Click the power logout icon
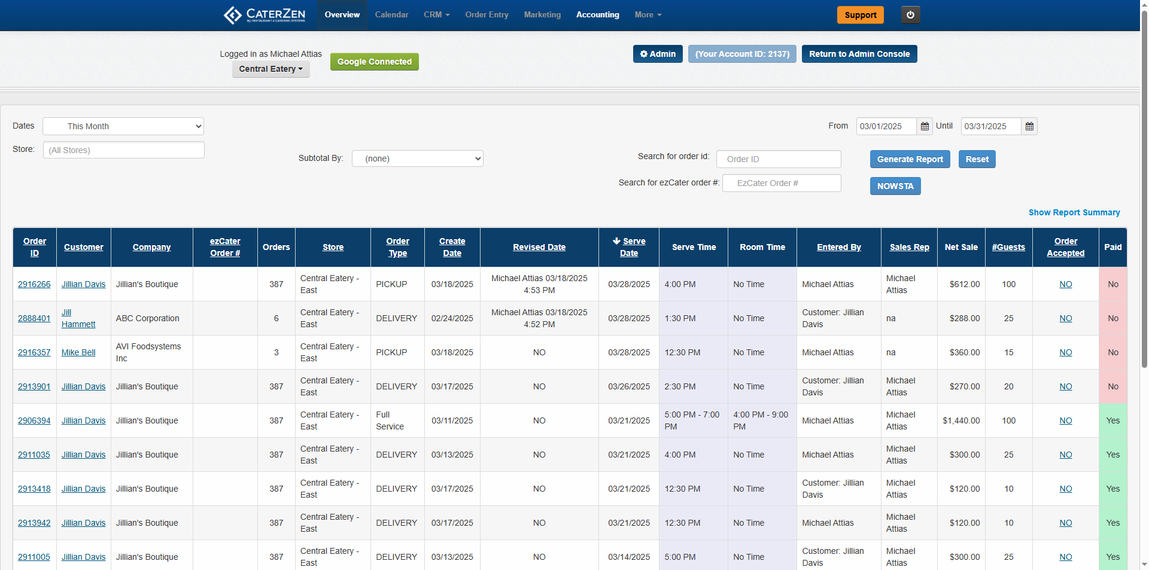 (x=910, y=15)
